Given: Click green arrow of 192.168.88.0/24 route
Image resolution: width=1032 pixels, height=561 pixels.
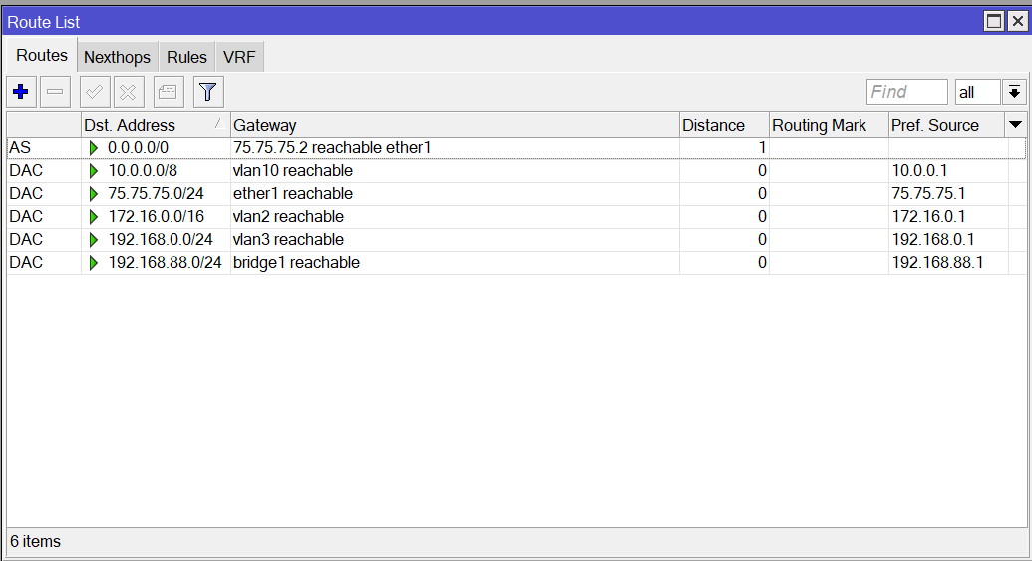Looking at the screenshot, I should pos(94,263).
